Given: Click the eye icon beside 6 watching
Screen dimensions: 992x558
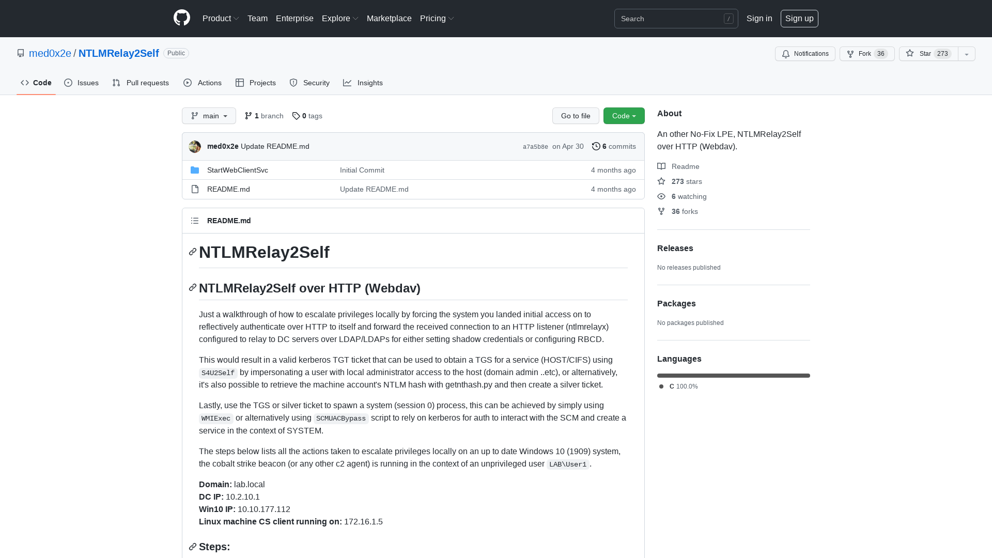Looking at the screenshot, I should click(x=661, y=196).
